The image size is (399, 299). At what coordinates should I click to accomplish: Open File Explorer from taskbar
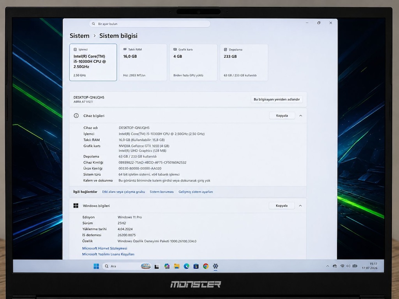[177, 266]
